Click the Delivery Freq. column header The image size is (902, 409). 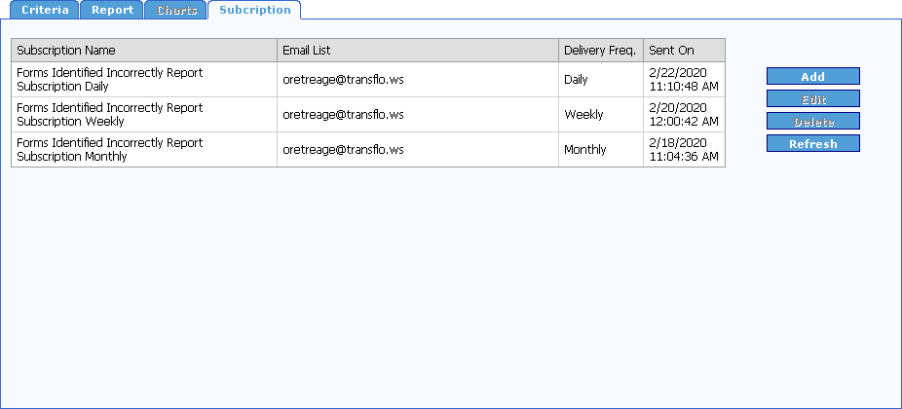[x=601, y=51]
